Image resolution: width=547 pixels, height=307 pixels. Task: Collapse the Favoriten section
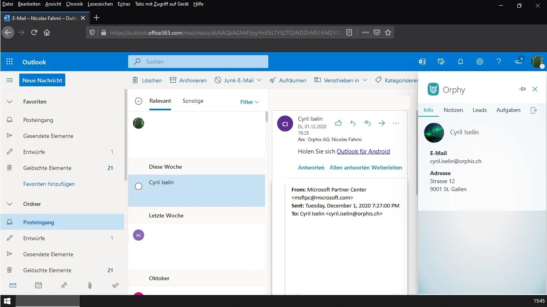tap(10, 102)
